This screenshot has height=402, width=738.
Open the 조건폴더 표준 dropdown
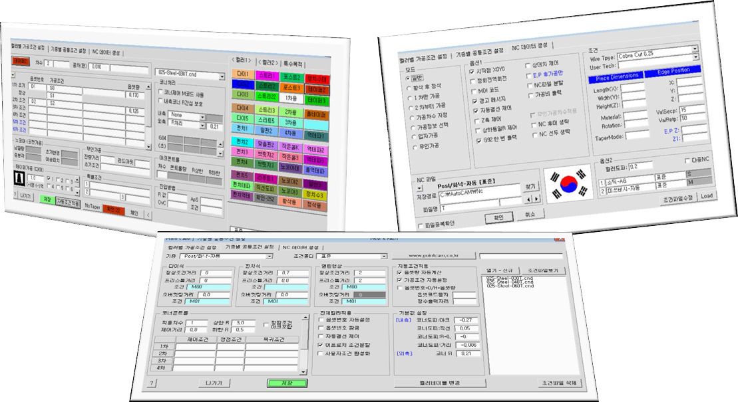(384, 256)
